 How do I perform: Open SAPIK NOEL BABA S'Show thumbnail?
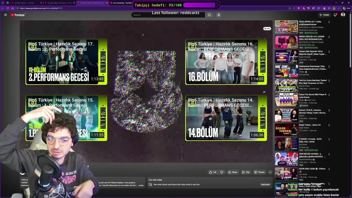tap(286, 174)
